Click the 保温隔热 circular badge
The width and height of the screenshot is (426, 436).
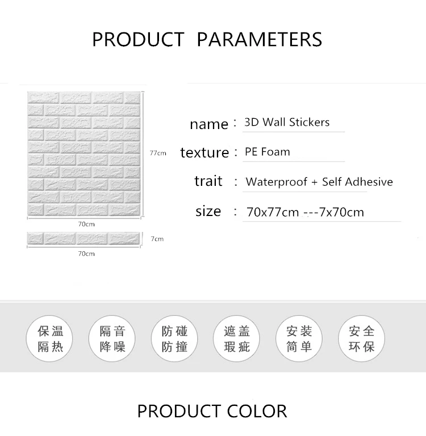pos(49,338)
